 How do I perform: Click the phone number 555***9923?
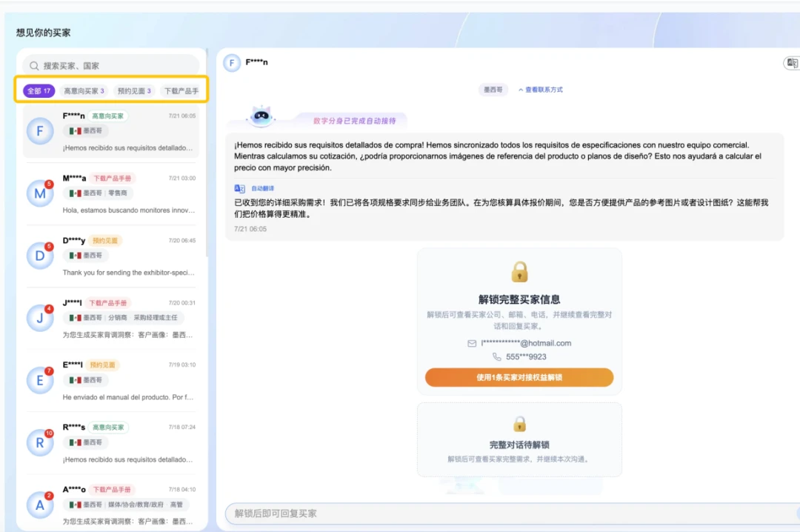526,357
